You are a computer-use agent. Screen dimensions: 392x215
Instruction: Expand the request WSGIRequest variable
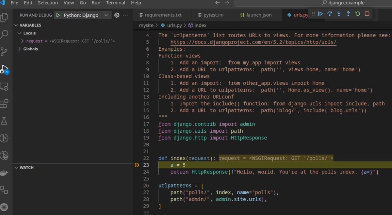[22, 41]
